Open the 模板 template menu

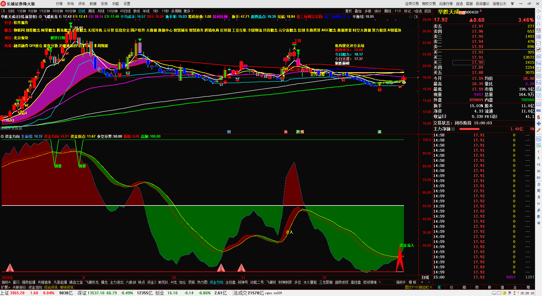click(x=412, y=282)
